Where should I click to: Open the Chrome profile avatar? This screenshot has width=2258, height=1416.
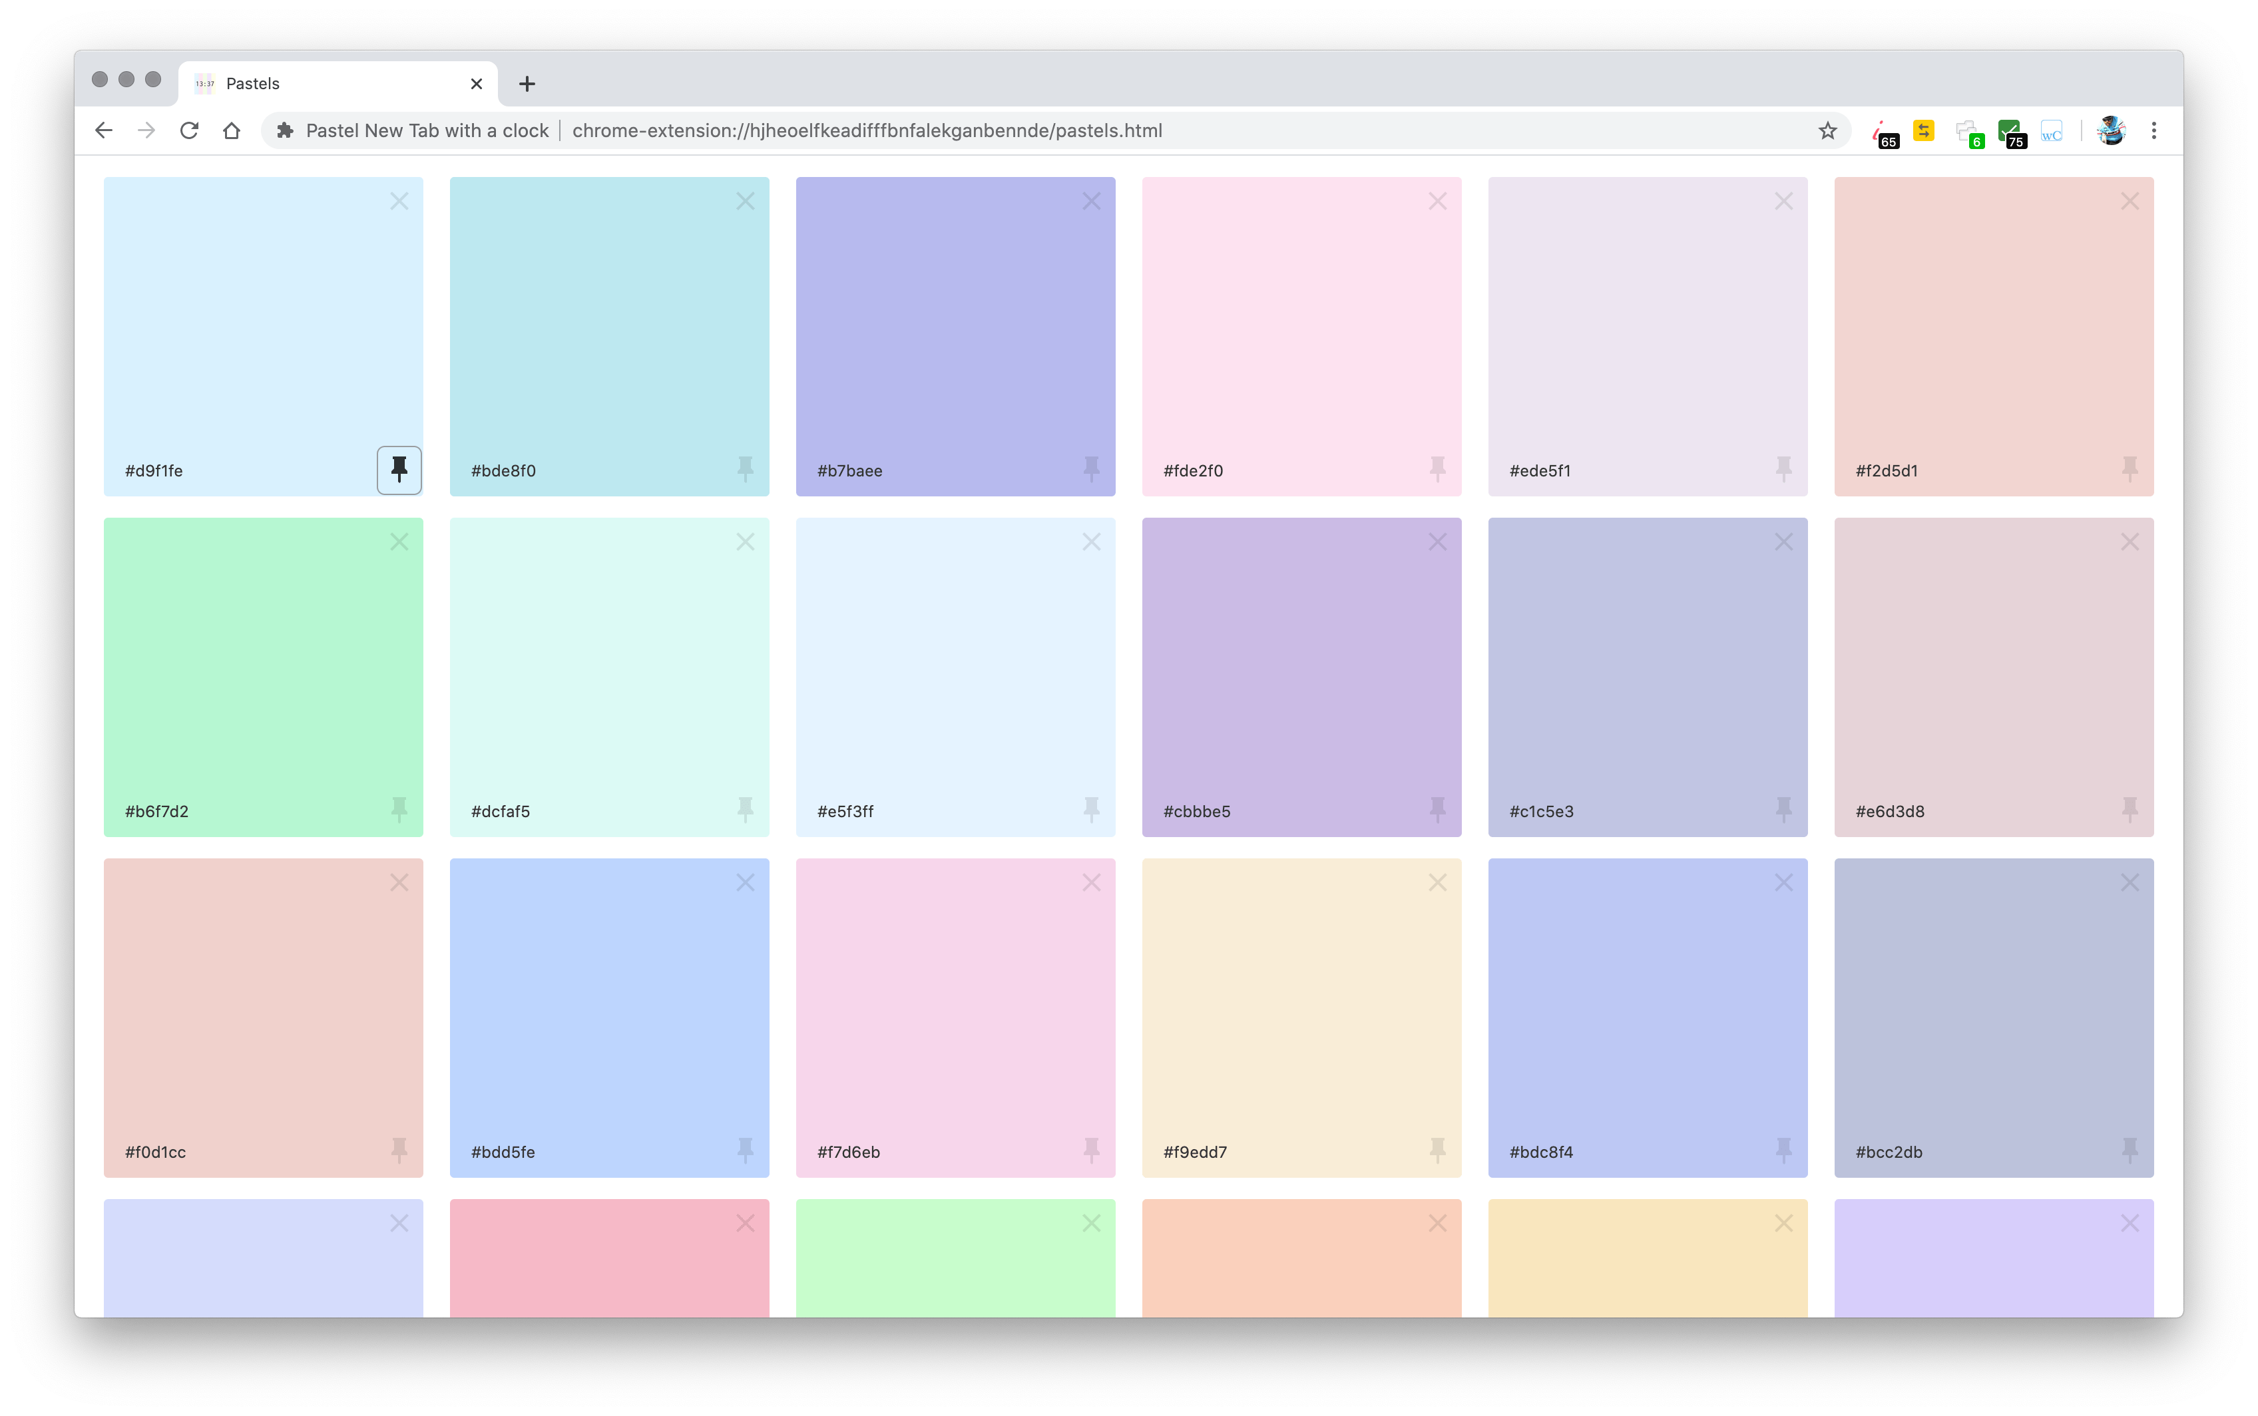[2110, 130]
